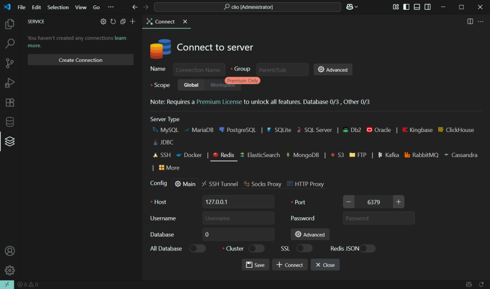Open the editor More Actions menu
This screenshot has width=490, height=289.
(x=481, y=22)
